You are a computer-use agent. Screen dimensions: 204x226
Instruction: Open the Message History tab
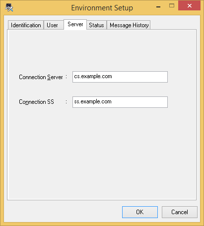pyautogui.click(x=129, y=25)
